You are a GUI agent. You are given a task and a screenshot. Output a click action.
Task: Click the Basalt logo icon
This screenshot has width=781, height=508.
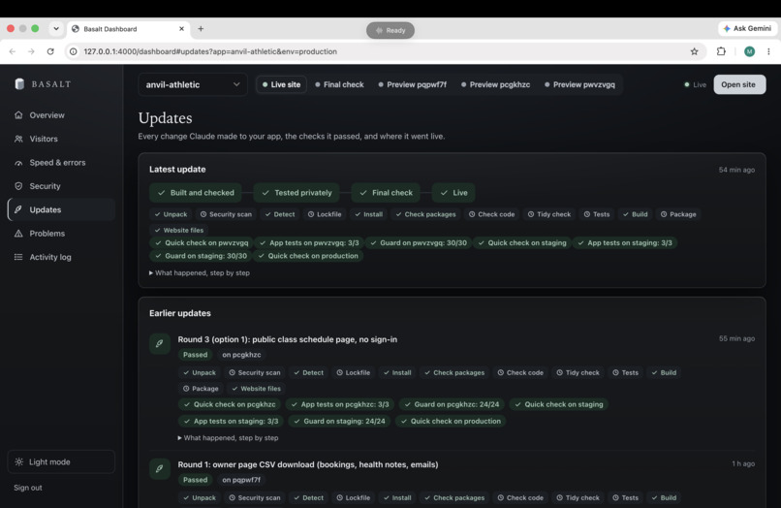tap(19, 83)
